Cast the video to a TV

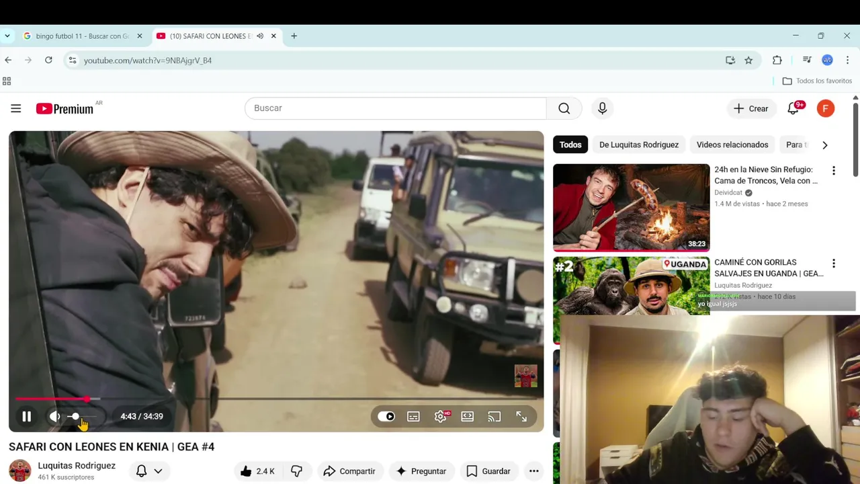(494, 416)
